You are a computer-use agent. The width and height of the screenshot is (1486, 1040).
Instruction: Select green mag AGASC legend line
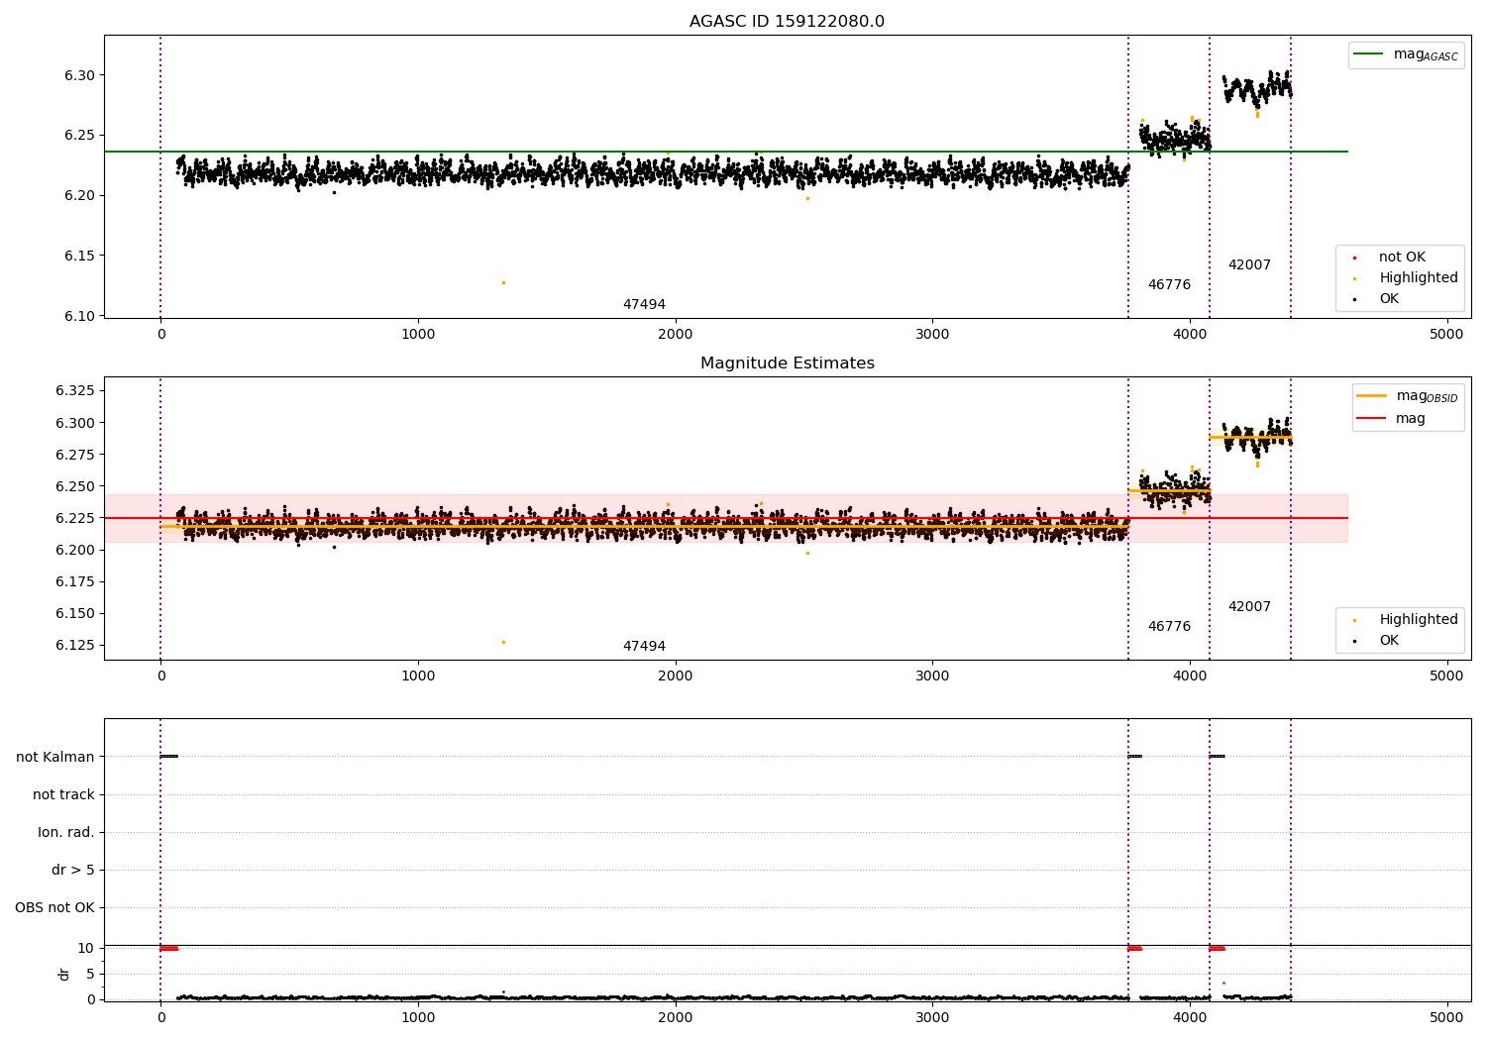coord(1369,54)
